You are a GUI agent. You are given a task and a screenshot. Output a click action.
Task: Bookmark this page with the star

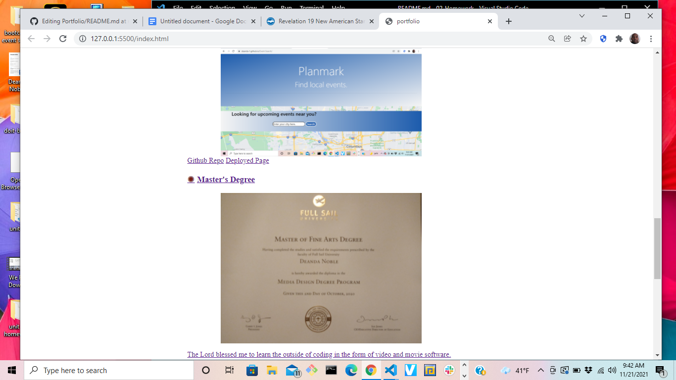coord(583,39)
